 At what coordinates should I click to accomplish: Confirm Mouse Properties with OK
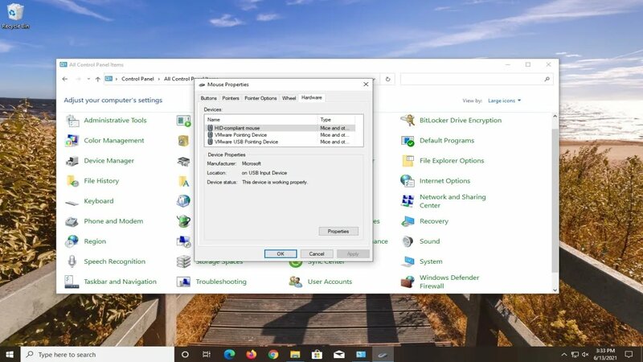[x=281, y=254]
